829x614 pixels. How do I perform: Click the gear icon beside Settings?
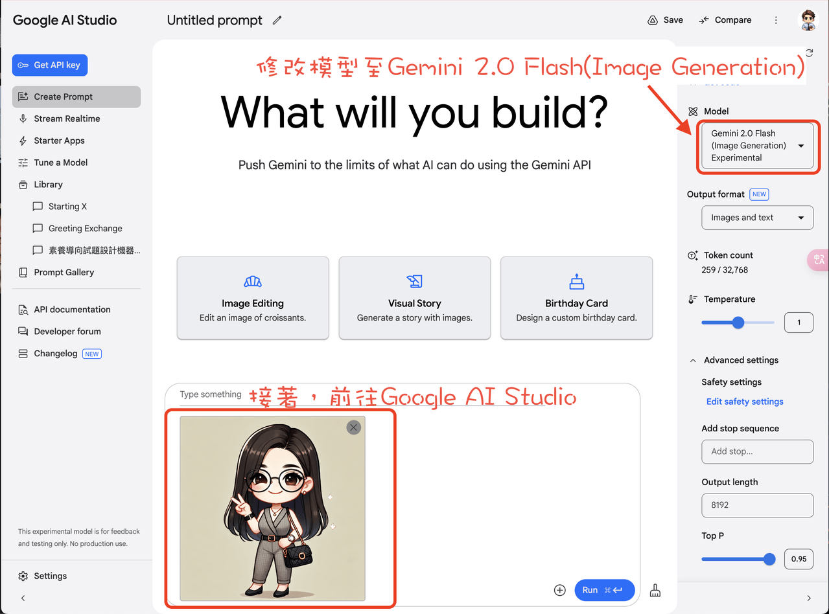click(x=23, y=576)
